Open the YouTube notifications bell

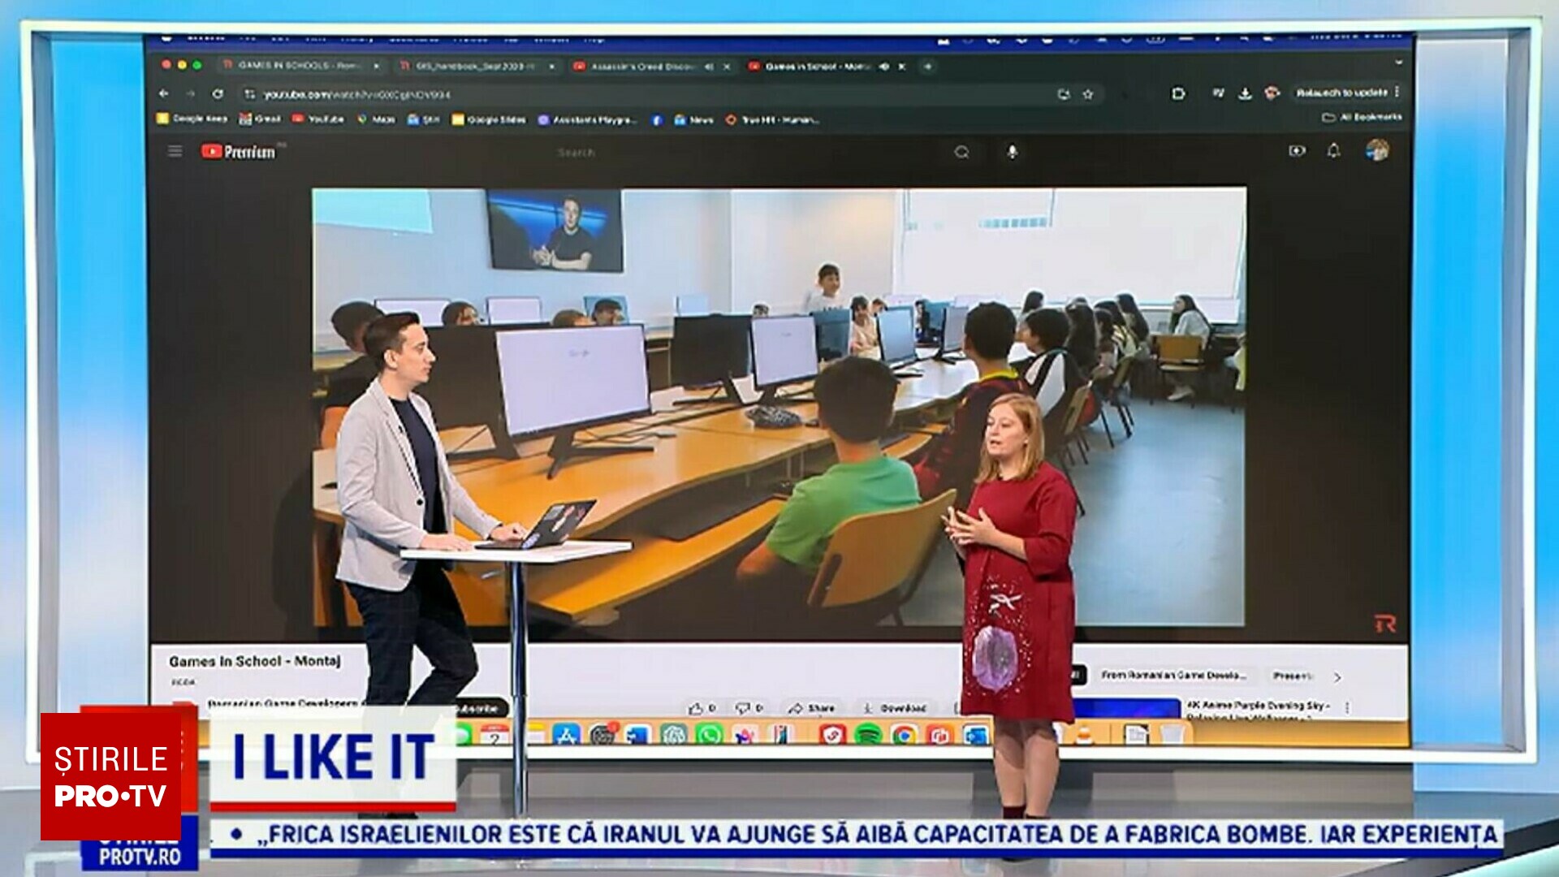click(x=1333, y=150)
